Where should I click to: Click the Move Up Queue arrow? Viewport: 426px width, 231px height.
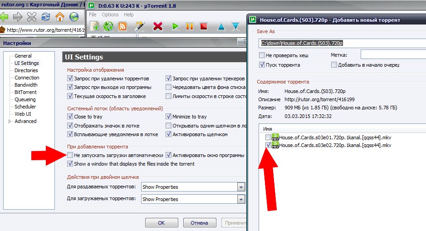click(x=221, y=26)
